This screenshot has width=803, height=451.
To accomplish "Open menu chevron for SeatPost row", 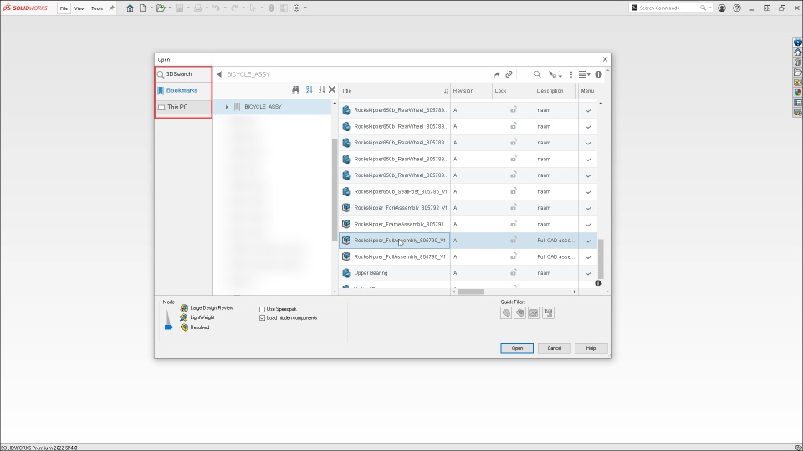I will [x=588, y=192].
